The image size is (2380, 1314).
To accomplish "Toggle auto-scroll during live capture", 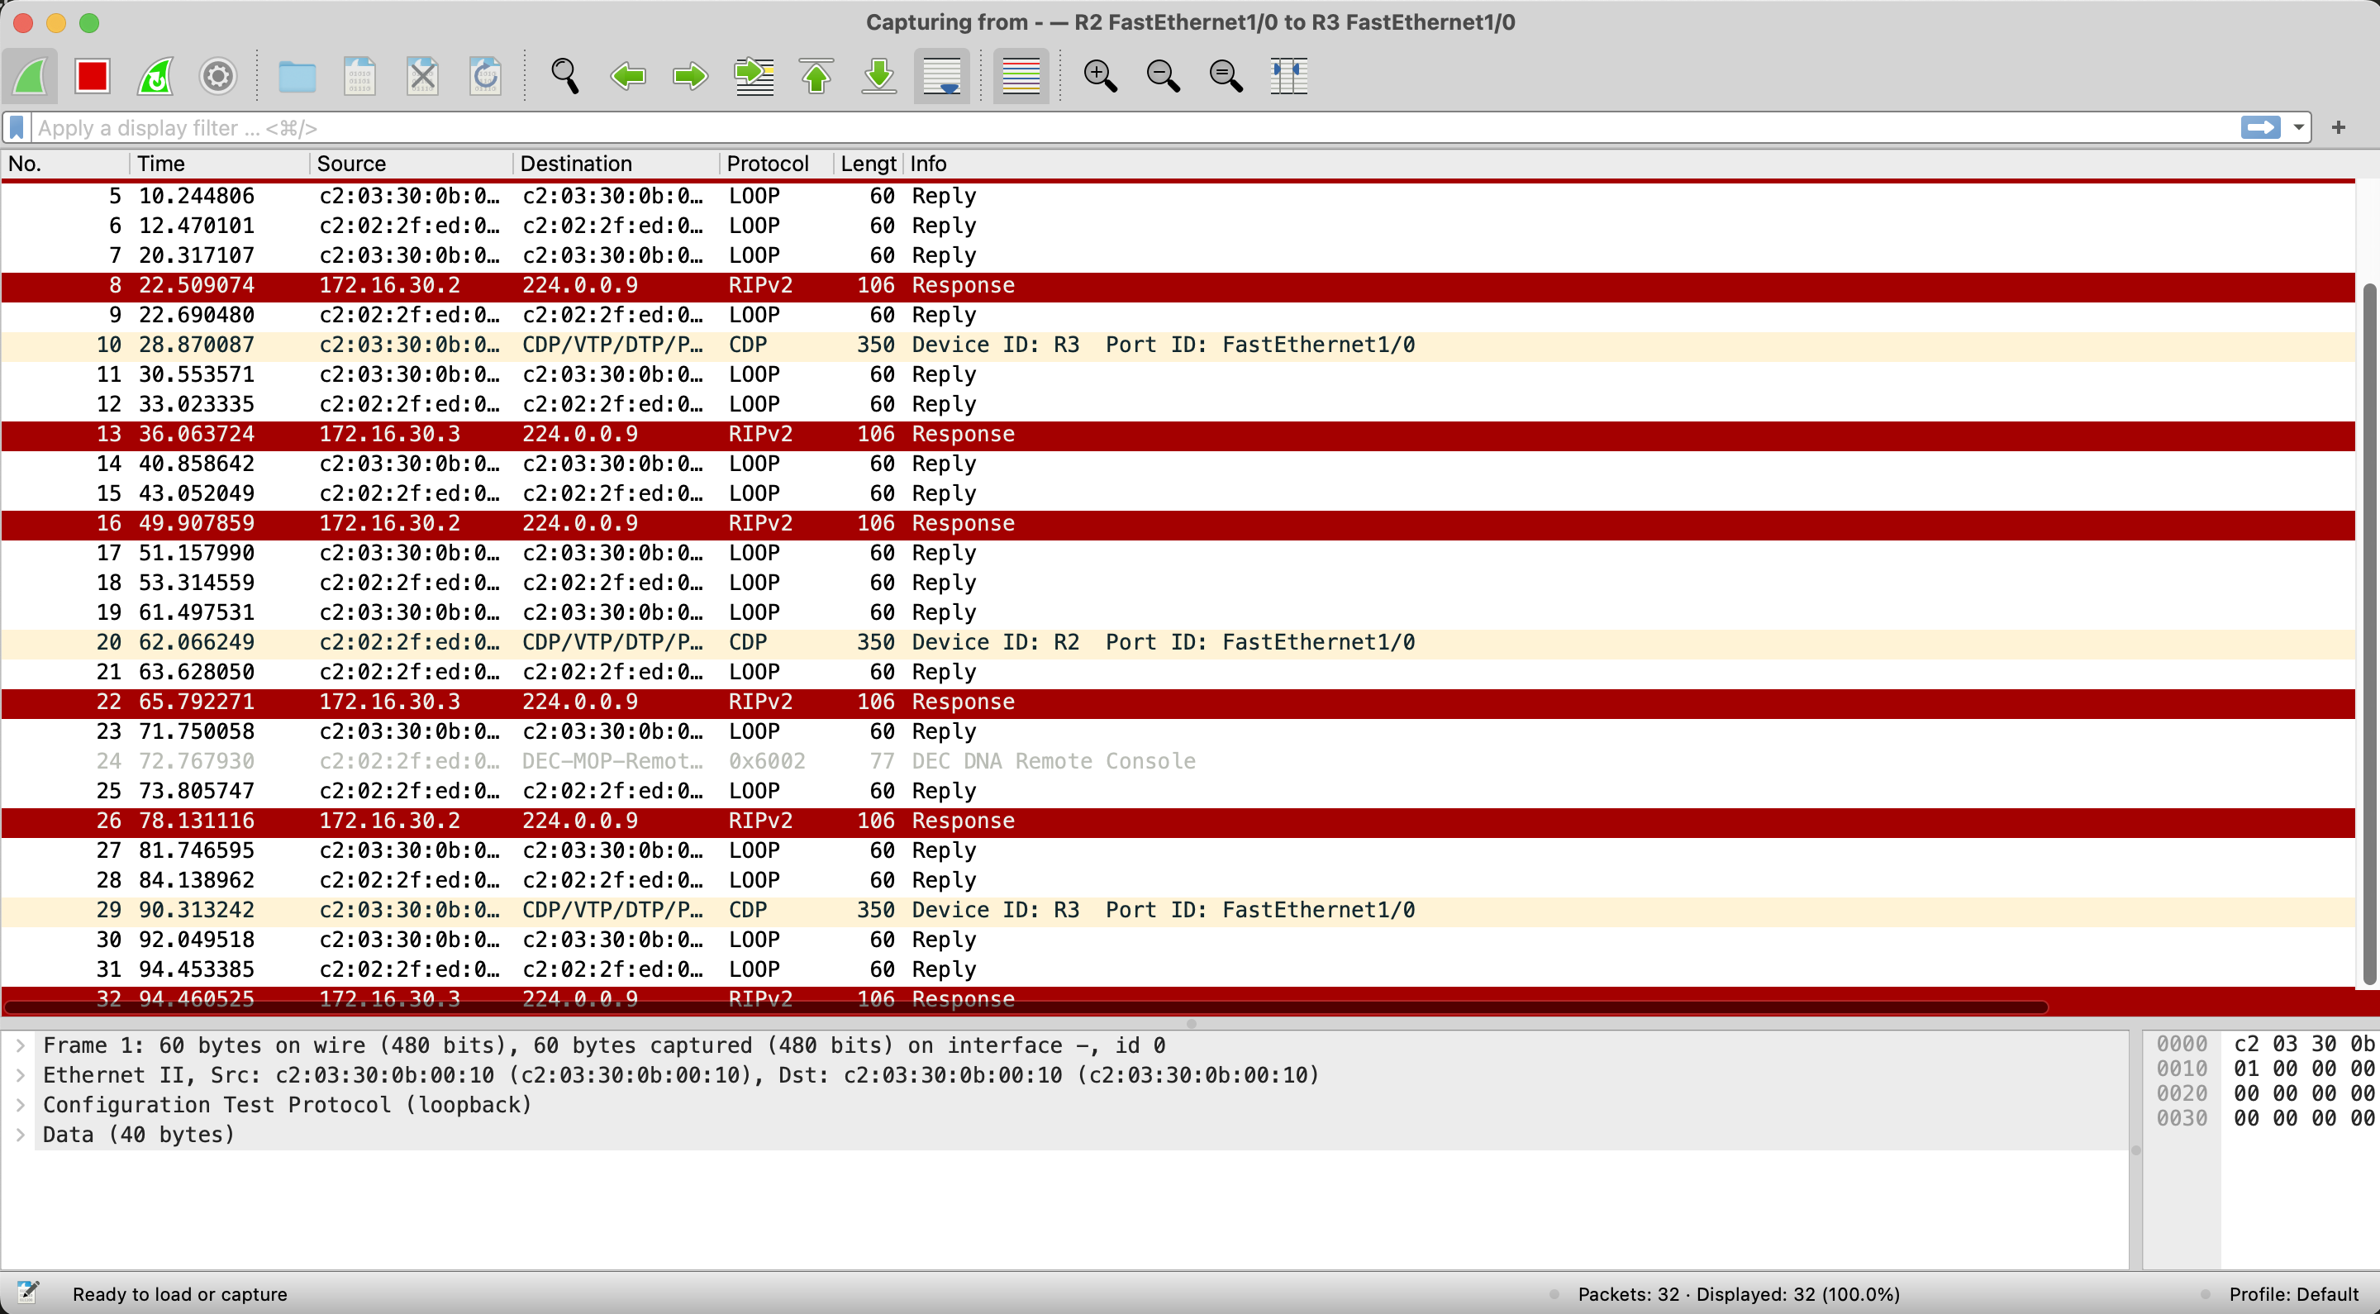I will pos(941,76).
